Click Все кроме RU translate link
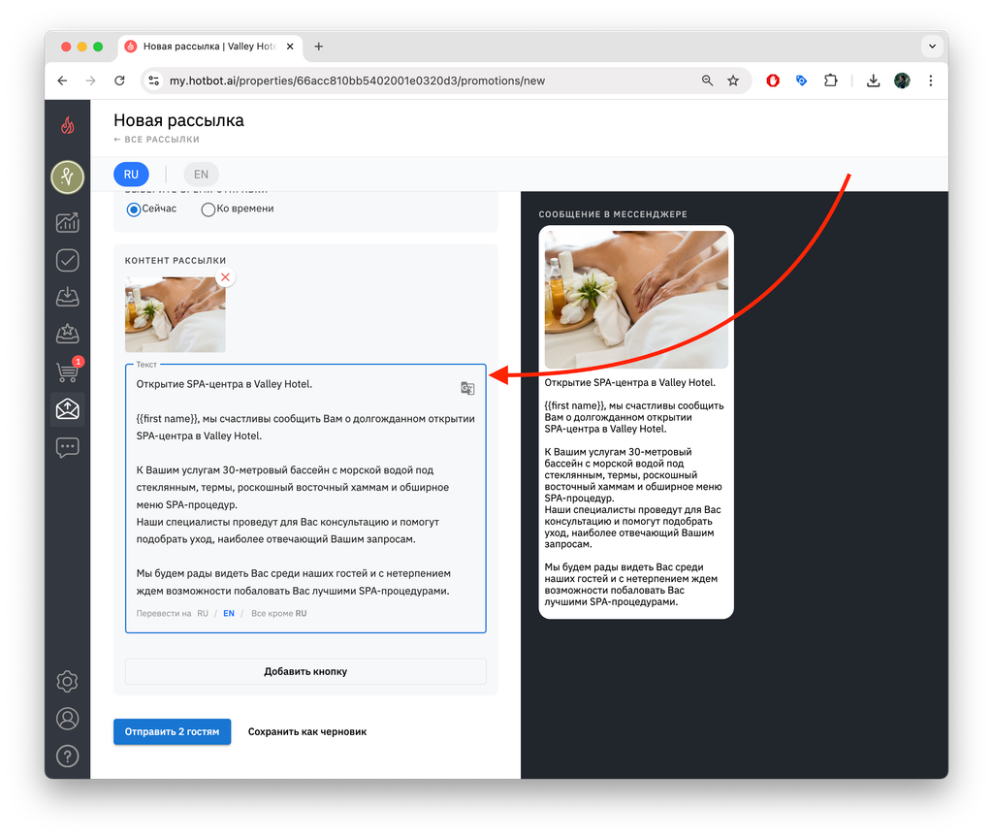Viewport: 993px width, 838px height. (x=278, y=613)
